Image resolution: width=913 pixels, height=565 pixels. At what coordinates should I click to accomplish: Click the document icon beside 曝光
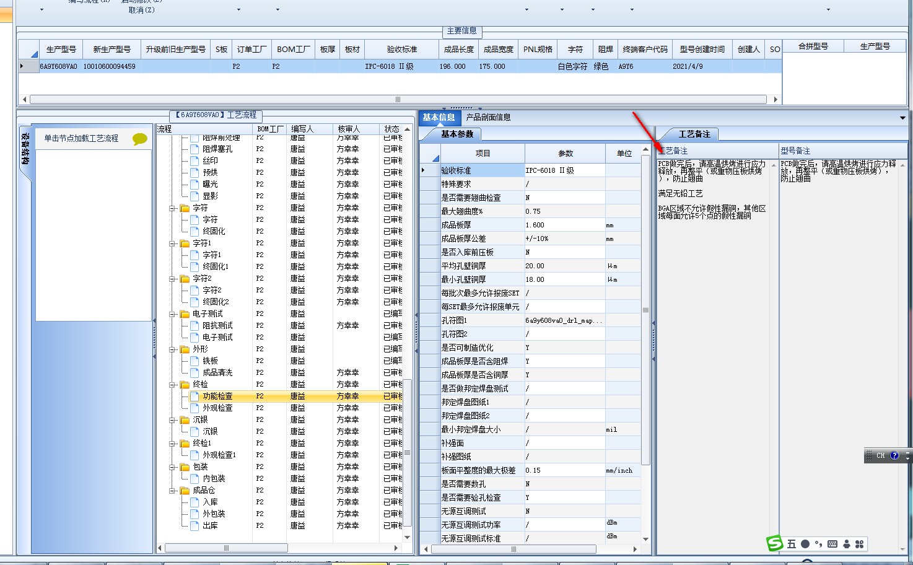point(194,184)
